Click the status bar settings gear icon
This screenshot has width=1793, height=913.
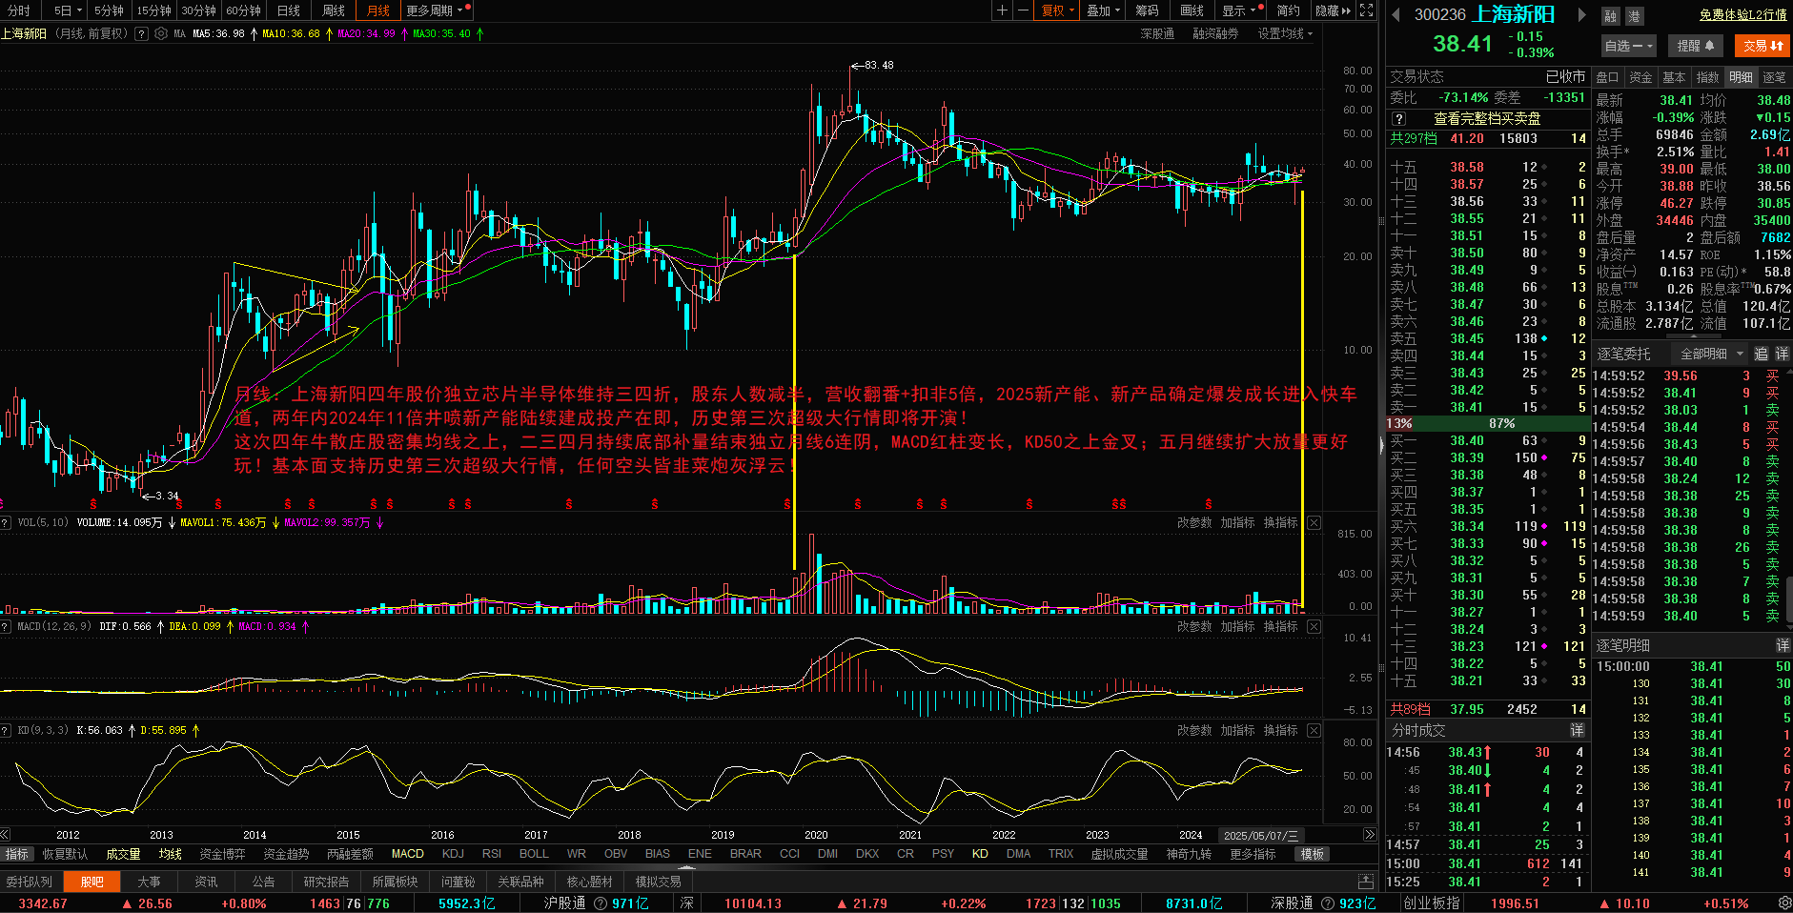1783,903
